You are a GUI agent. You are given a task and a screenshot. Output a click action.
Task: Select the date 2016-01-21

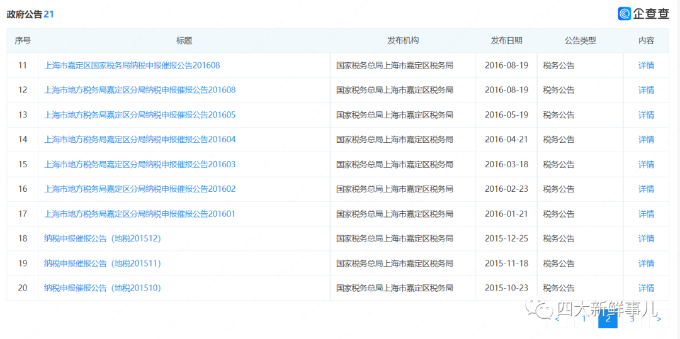[506, 214]
